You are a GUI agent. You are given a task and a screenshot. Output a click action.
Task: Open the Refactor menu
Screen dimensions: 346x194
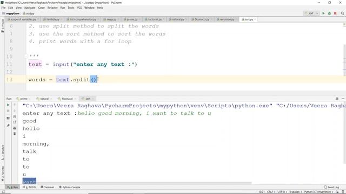[52, 8]
